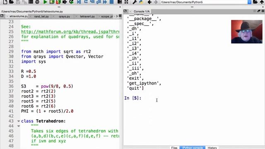Image resolution: width=265 pixels, height=149 pixels.
Task: Click the PHI assignment on line 41
Action: [x=47, y=111]
